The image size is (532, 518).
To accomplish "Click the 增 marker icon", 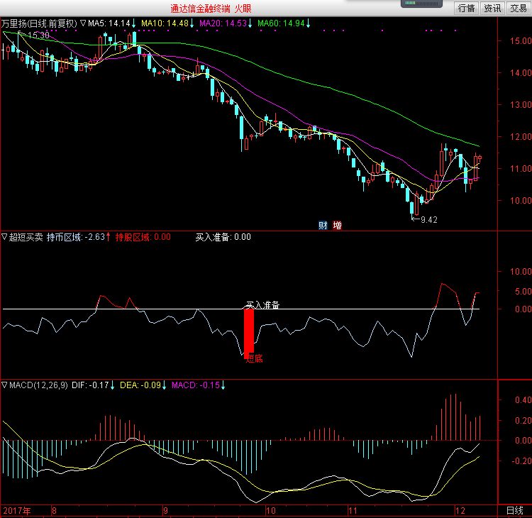I will click(x=337, y=225).
